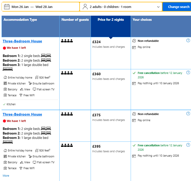Click the 'Accommodation Type' column header
This screenshot has width=191, height=181.
pos(20,20)
